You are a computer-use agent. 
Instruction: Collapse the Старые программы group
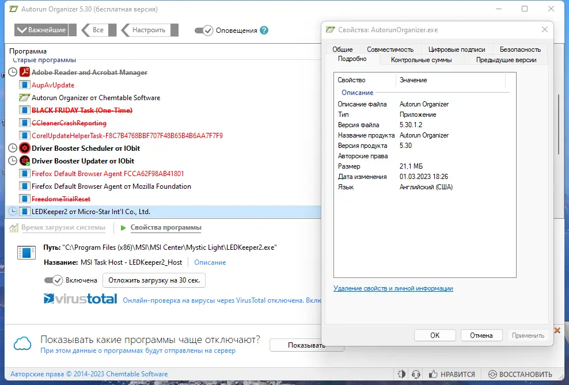(x=44, y=60)
